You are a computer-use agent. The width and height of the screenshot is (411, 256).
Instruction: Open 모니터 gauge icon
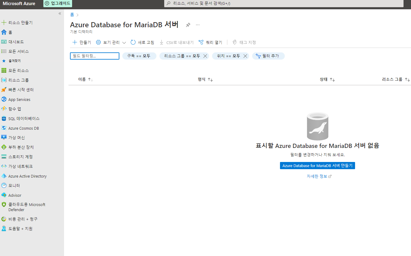(x=4, y=185)
